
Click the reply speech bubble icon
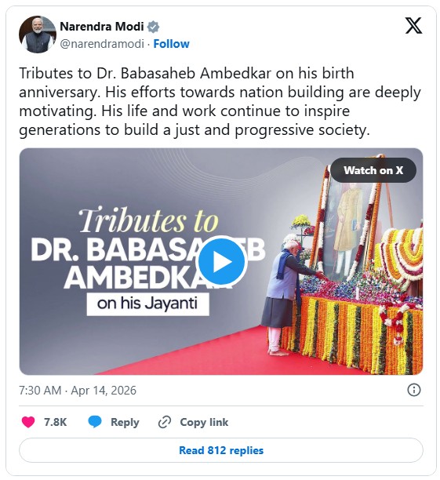click(x=95, y=422)
